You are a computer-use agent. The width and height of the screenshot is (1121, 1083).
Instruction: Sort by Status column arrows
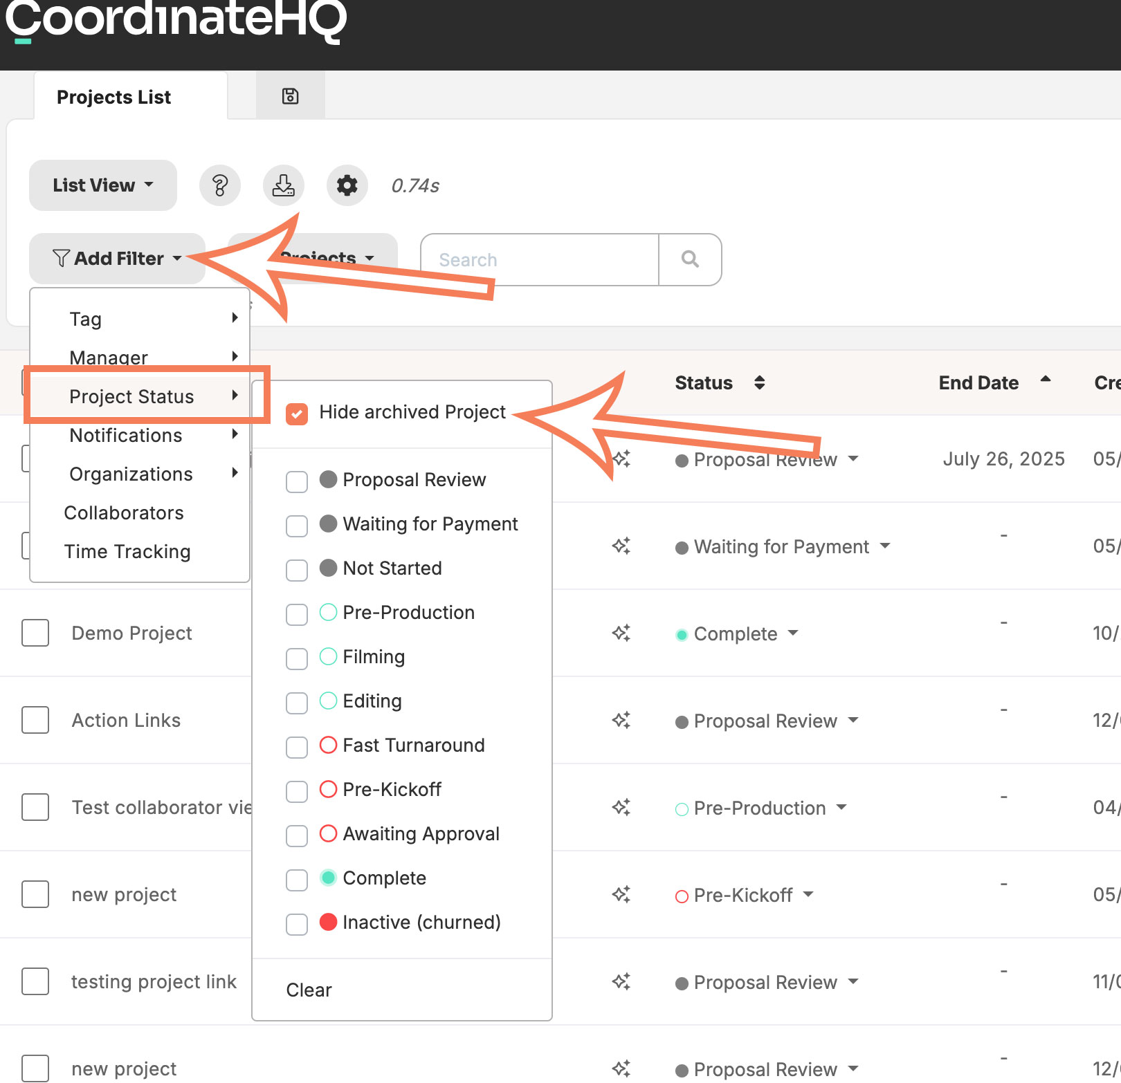[759, 382]
